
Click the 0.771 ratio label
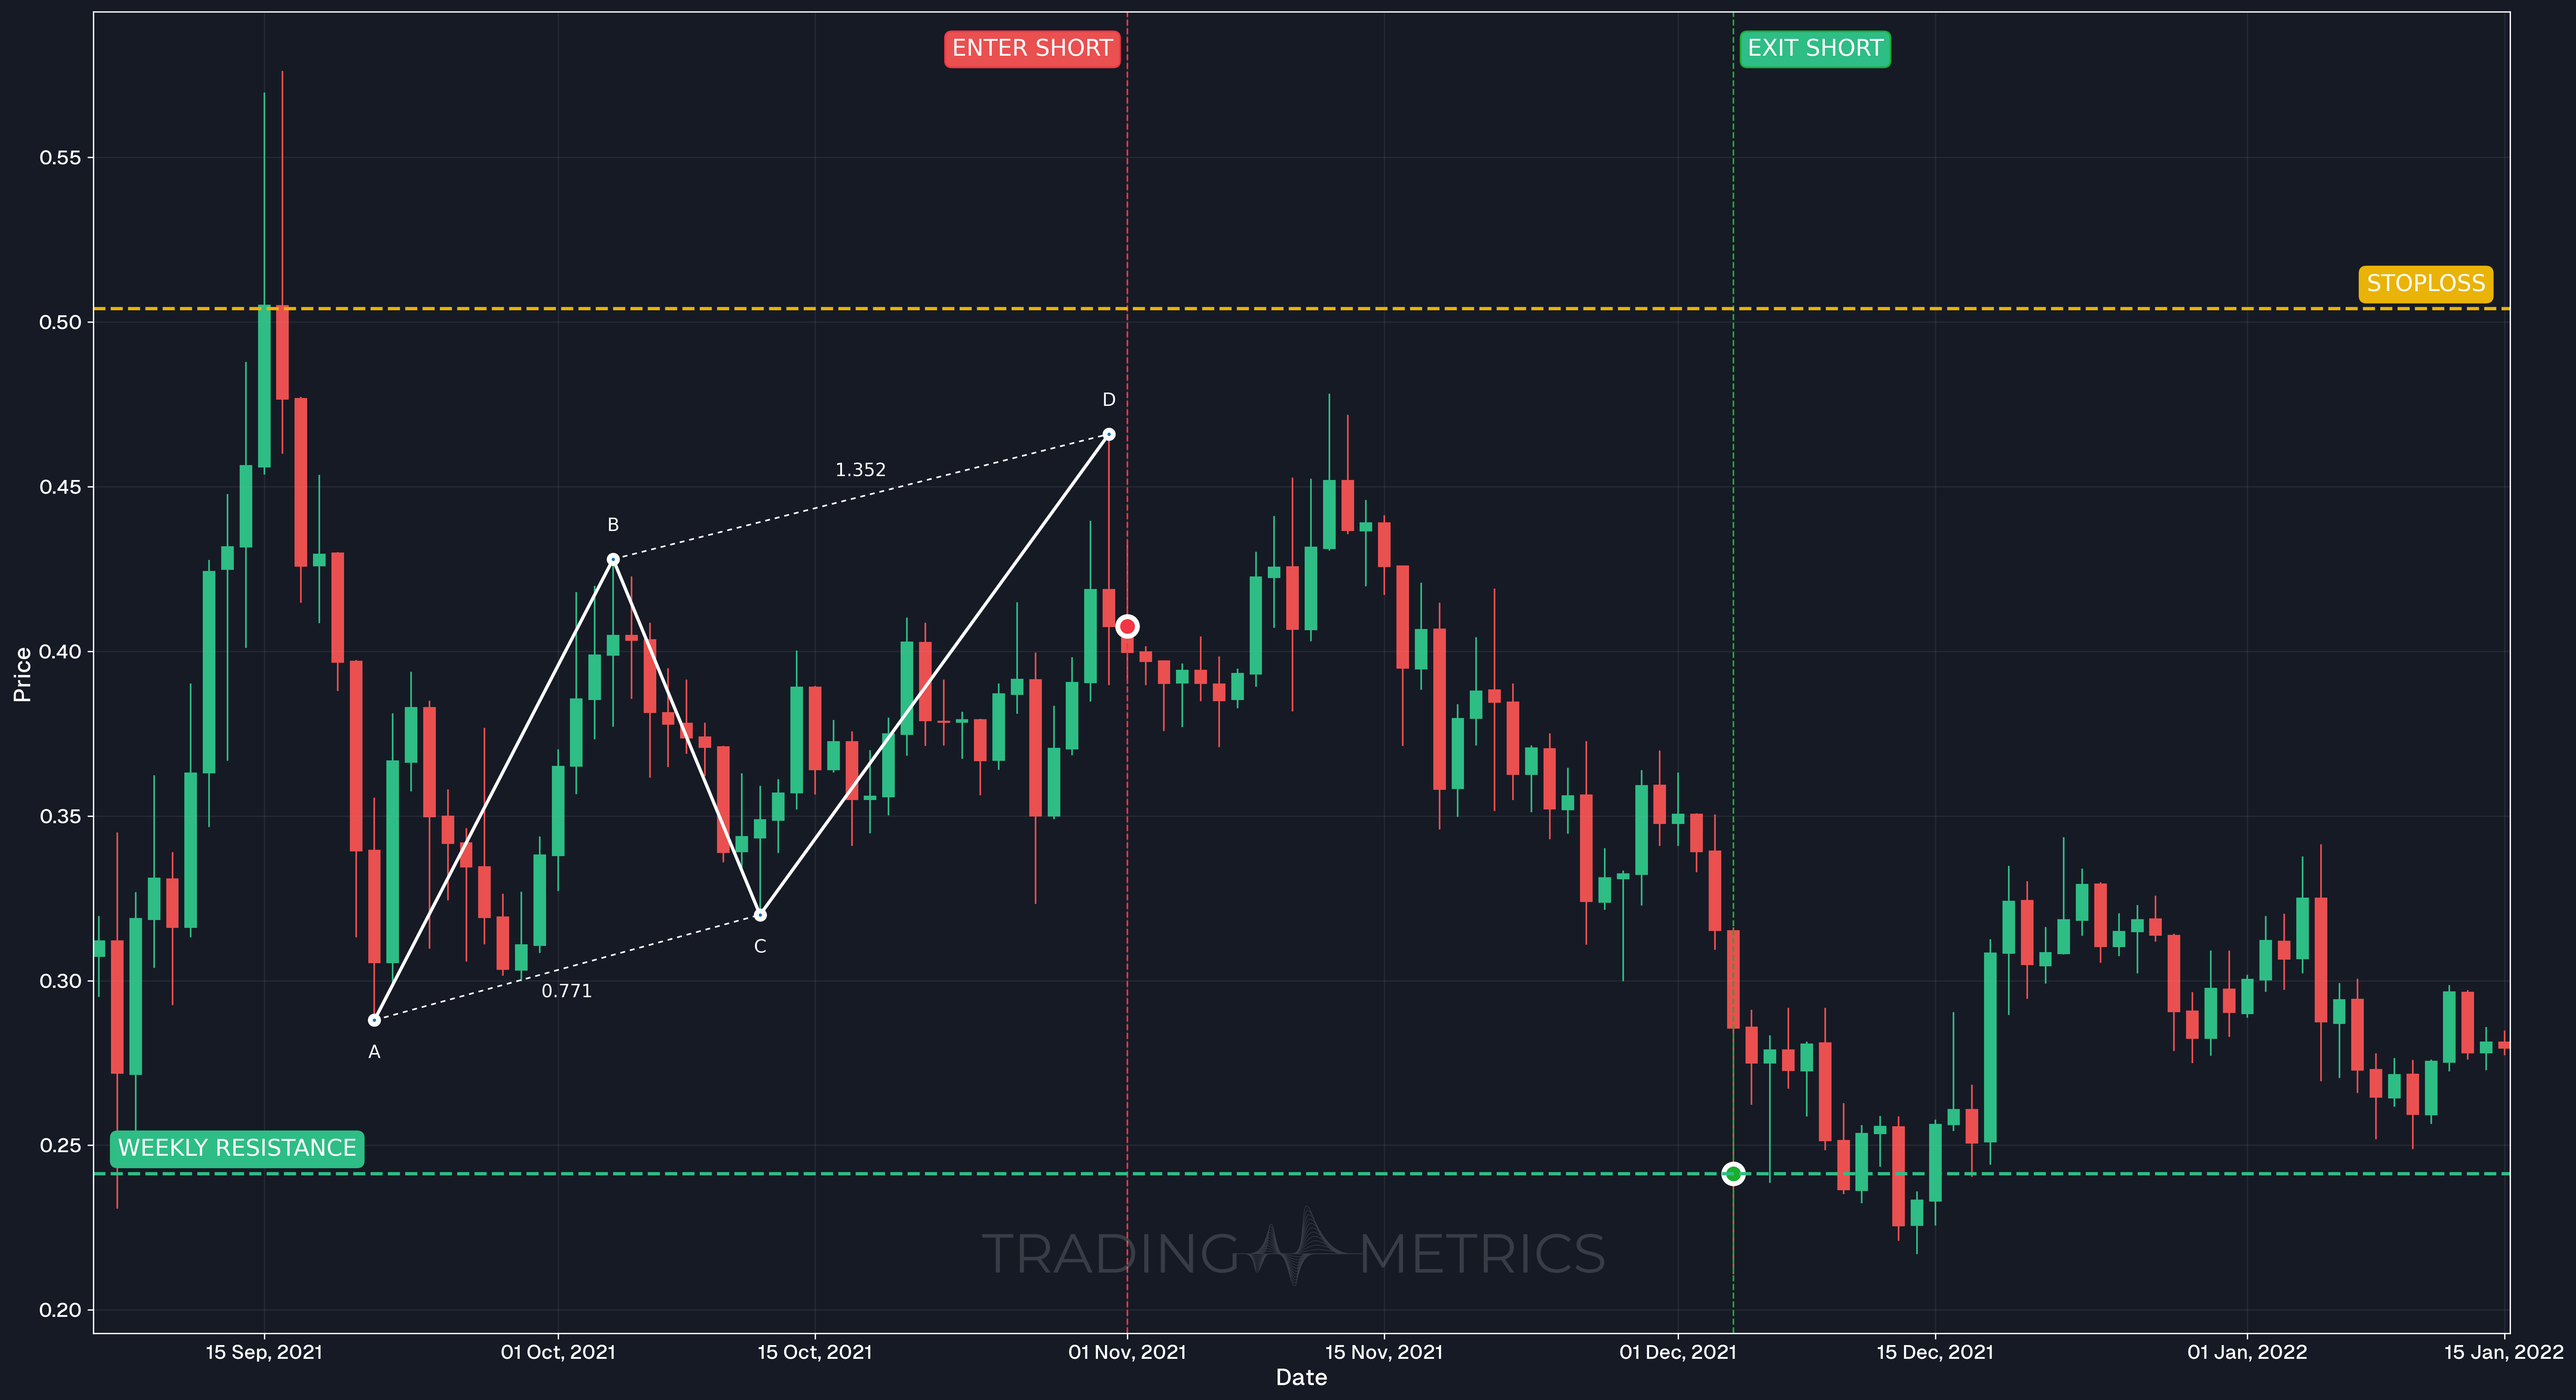click(566, 991)
